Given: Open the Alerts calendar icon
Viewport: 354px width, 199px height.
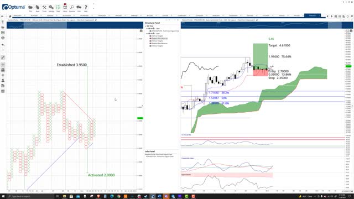Looking at the screenshot, I should pos(65,7).
